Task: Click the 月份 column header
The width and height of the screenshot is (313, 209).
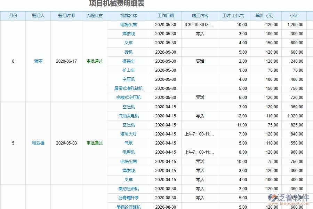Action: tap(13, 15)
